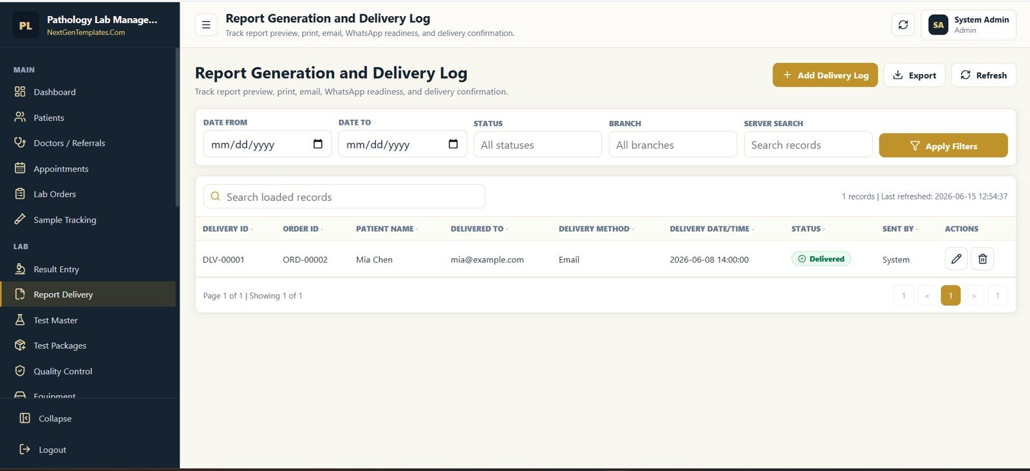This screenshot has width=1030, height=471.
Task: Sort by Patient Name column
Action: [387, 228]
